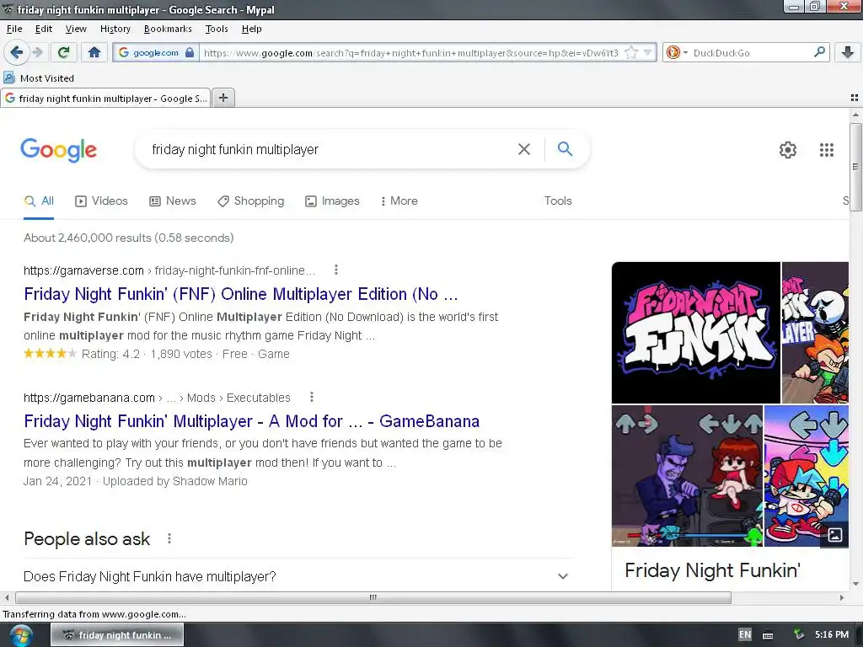Go back to the previous page
The width and height of the screenshot is (863, 647).
16,52
